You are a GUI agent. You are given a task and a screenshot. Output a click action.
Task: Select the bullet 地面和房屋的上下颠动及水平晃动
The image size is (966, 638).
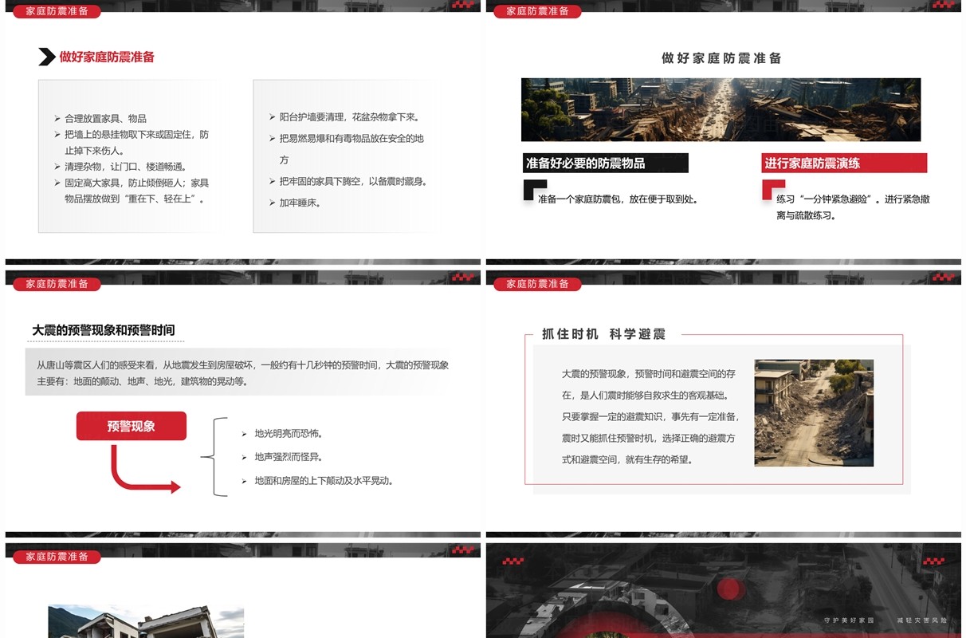pyautogui.click(x=324, y=481)
